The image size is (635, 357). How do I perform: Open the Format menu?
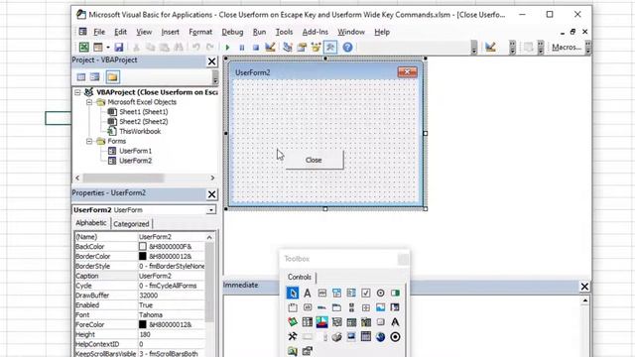[200, 32]
